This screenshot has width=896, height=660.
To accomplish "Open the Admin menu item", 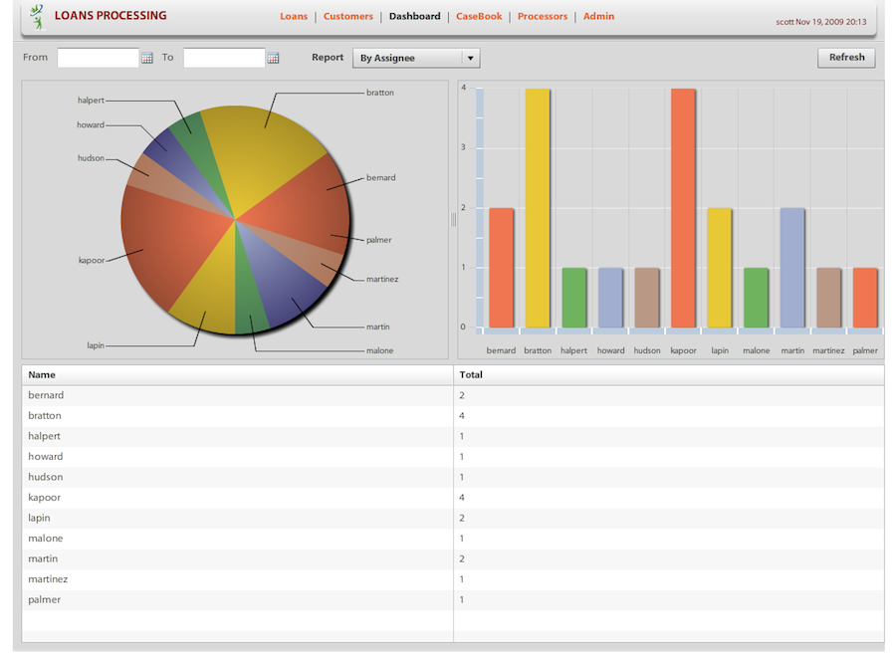I will [x=599, y=16].
